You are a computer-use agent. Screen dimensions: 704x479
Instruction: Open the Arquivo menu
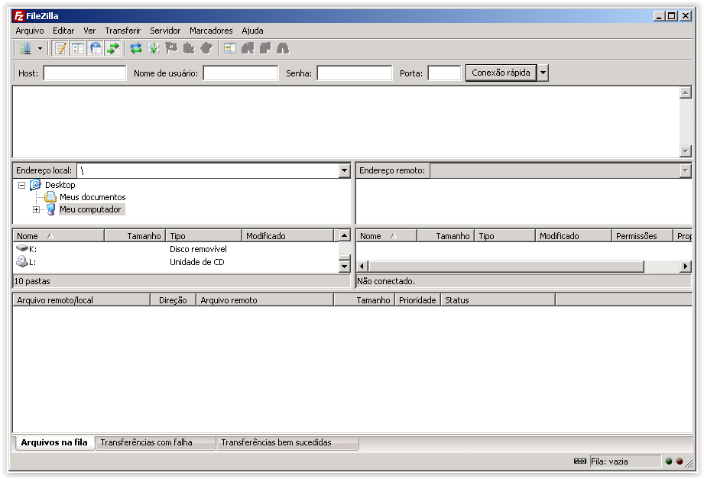[30, 31]
